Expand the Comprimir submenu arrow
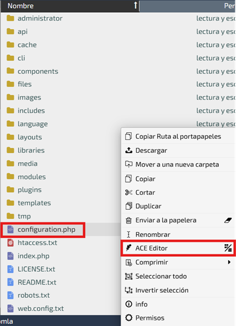Image resolution: width=236 pixels, height=326 pixels. click(x=229, y=262)
